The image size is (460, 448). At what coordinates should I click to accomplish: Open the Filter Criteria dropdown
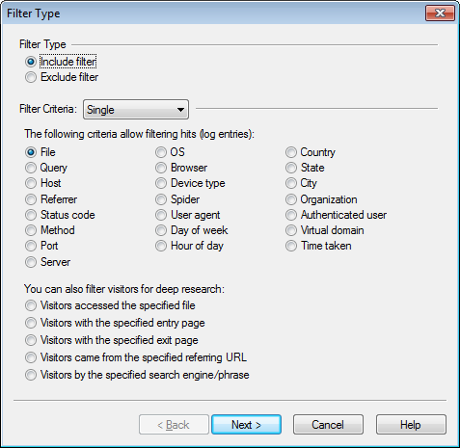click(136, 110)
